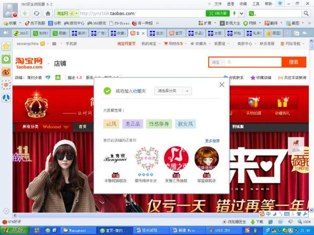Open the 工具 menu
314x235 pixels.
point(256,4)
